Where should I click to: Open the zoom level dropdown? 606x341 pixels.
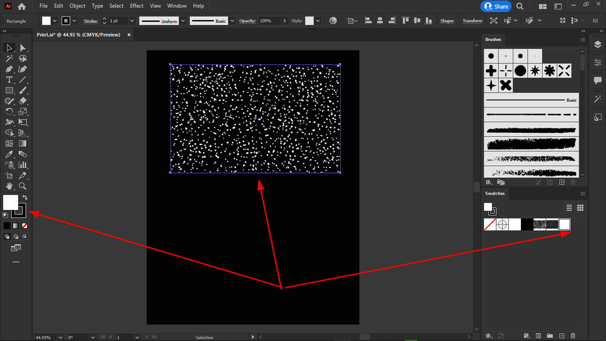[60, 337]
